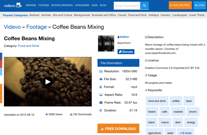207x135 pixels.
Task: Click the Author person icon
Action: (118, 37)
